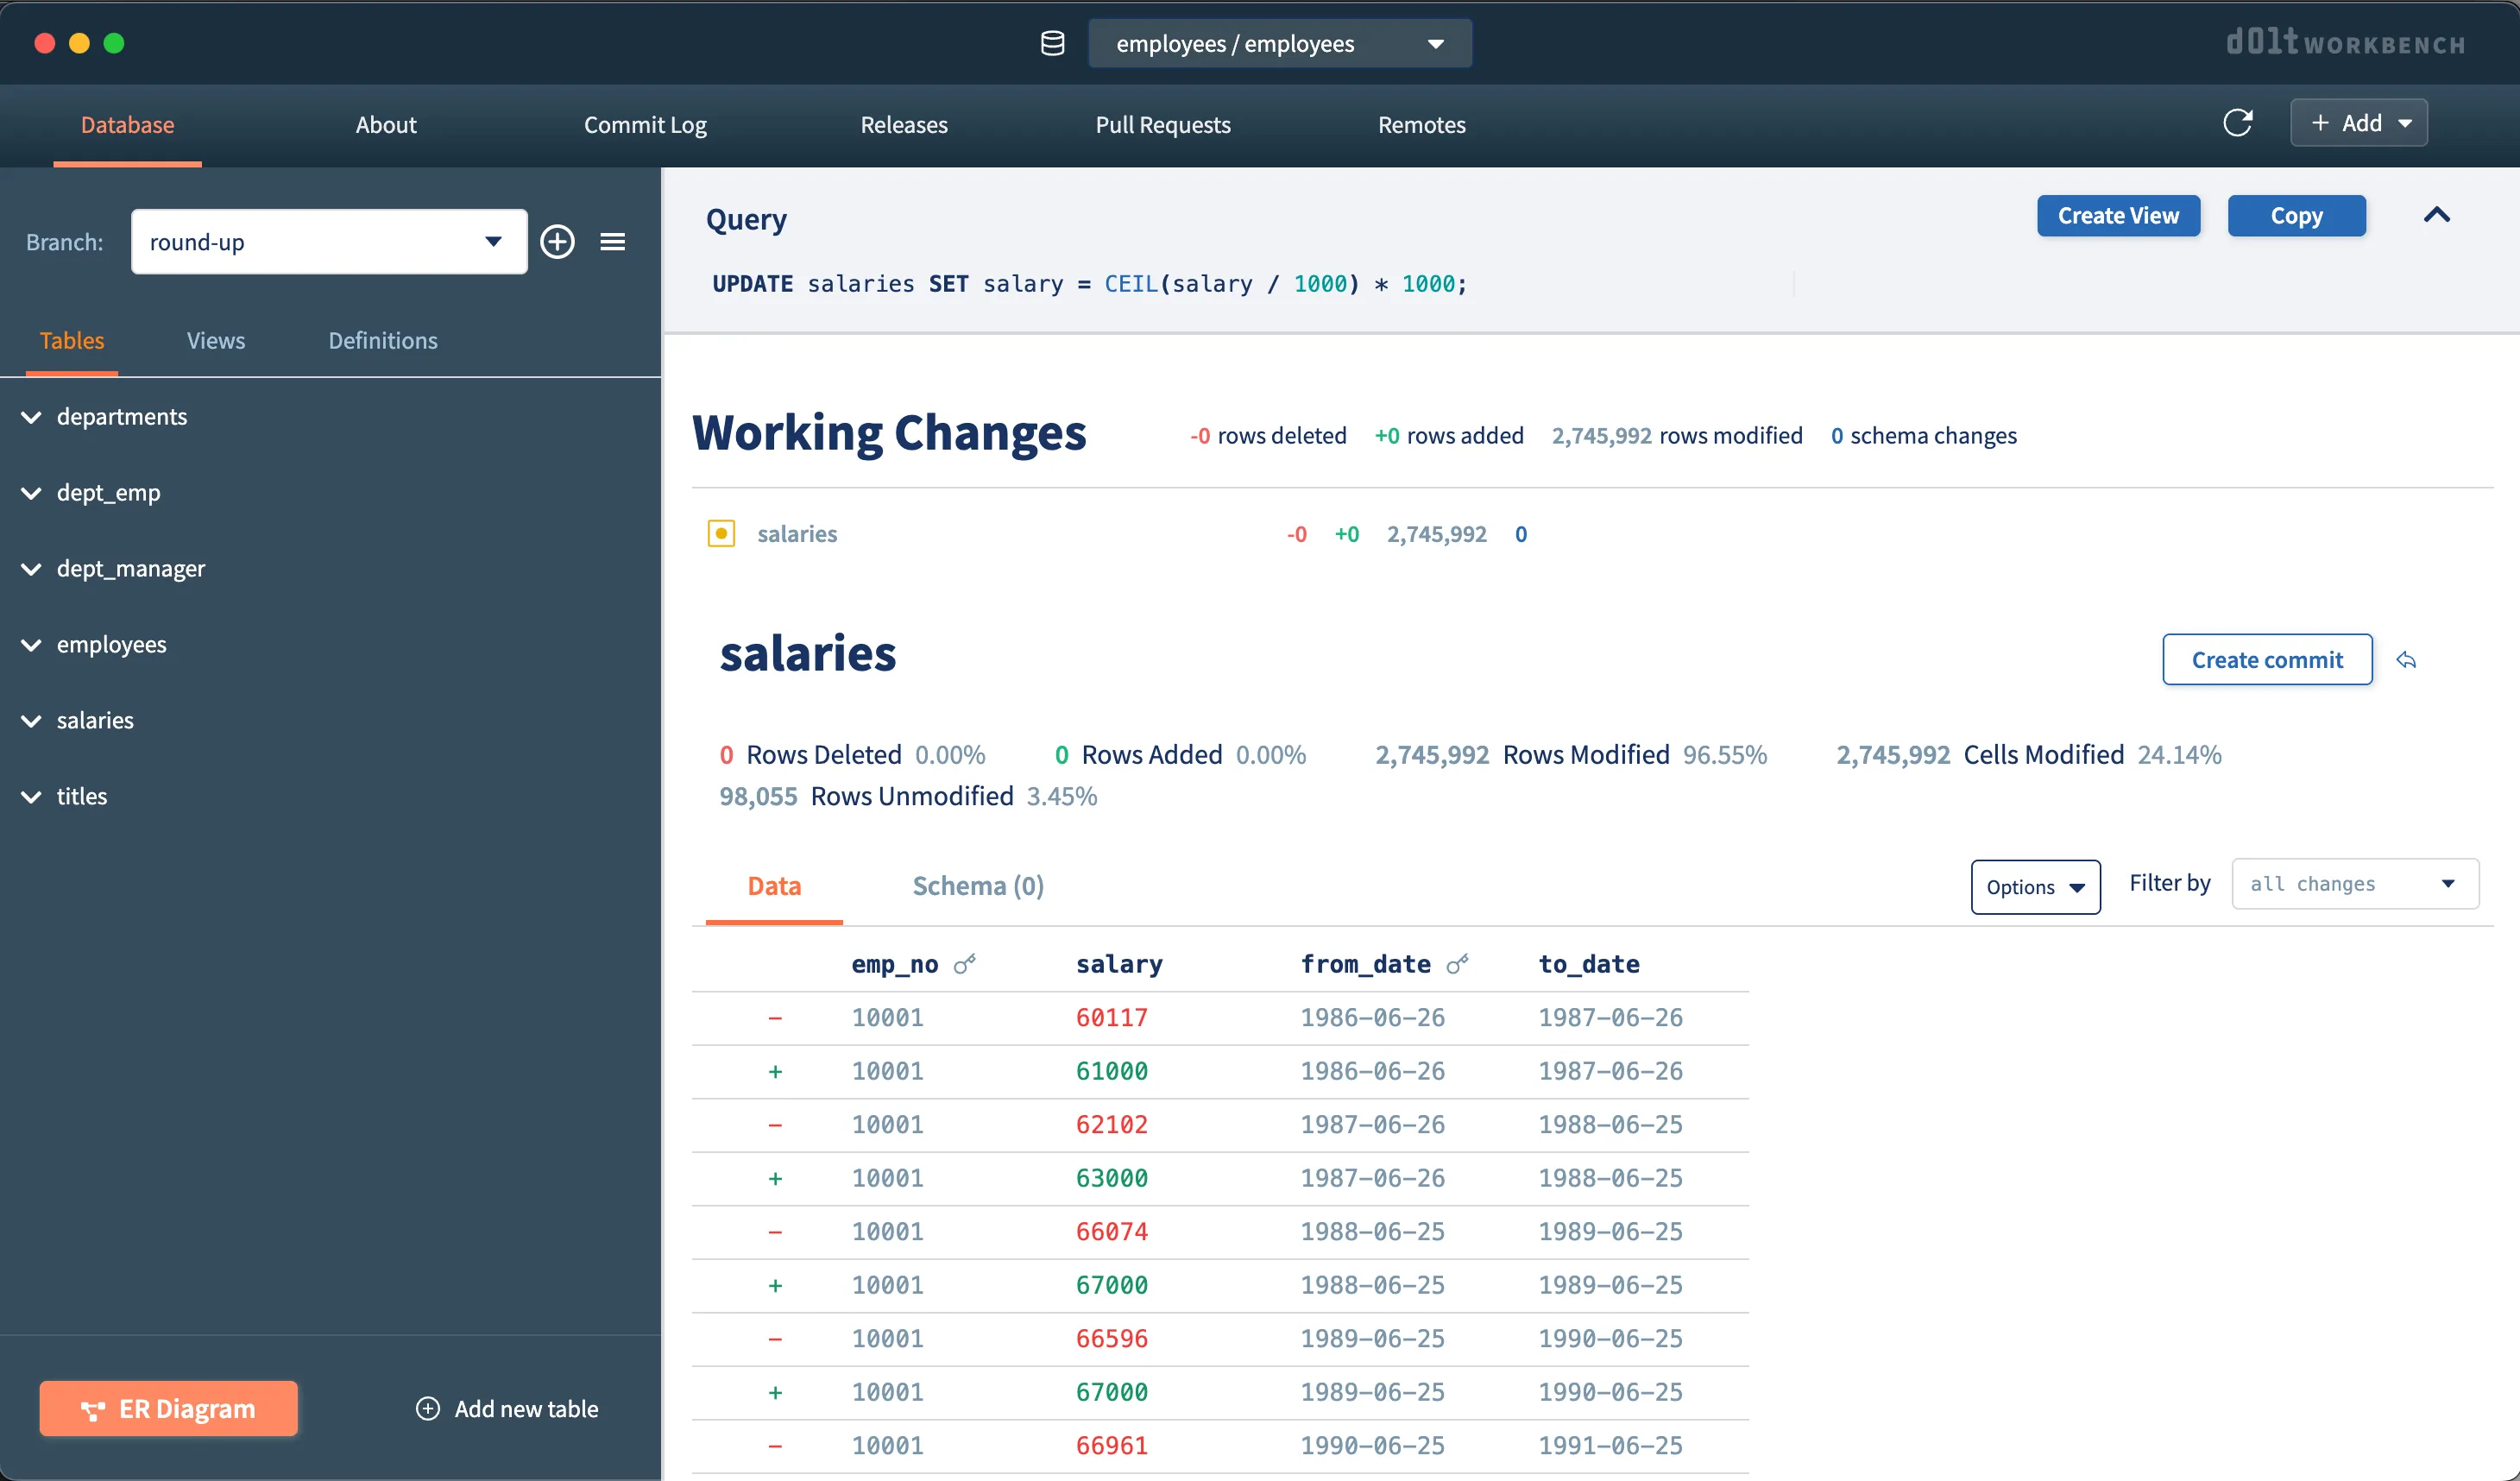
Task: Toggle the yellow salaries modified indicator
Action: [x=721, y=533]
